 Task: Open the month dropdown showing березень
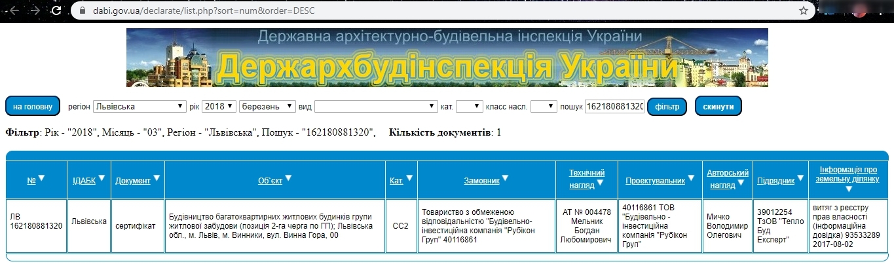pyautogui.click(x=268, y=106)
